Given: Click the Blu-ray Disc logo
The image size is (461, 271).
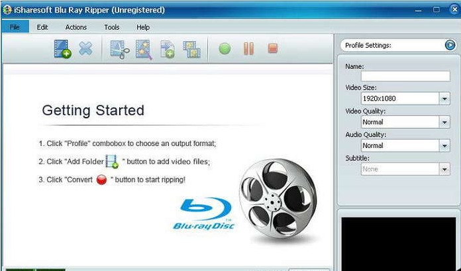Looking at the screenshot, I should (204, 214).
